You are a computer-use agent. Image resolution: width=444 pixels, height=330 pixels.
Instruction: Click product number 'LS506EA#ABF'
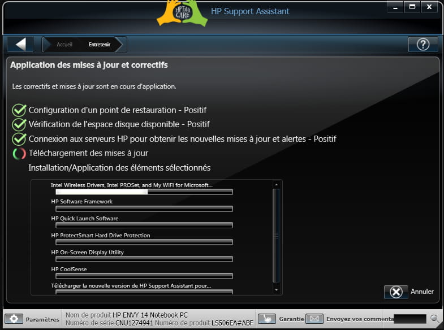click(232, 323)
